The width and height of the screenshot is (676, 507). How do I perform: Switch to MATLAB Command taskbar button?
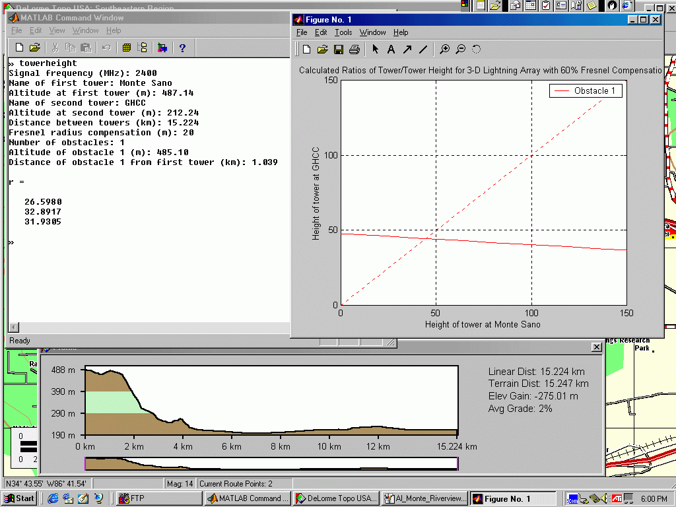point(248,498)
